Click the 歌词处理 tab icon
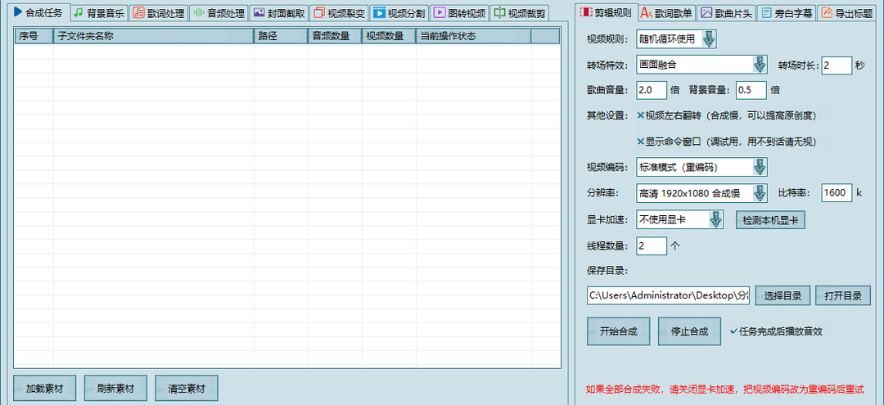This screenshot has height=405, width=884. coord(138,13)
